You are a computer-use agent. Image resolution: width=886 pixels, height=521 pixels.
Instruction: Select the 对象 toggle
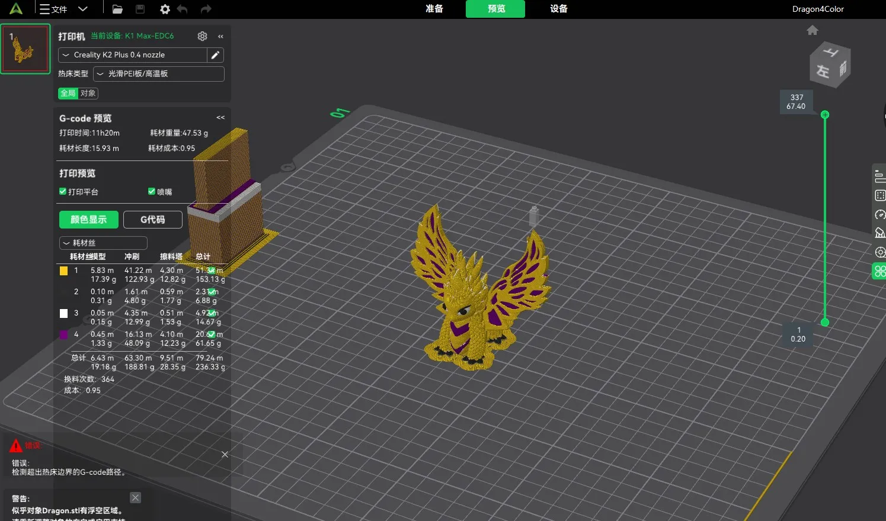pos(88,93)
